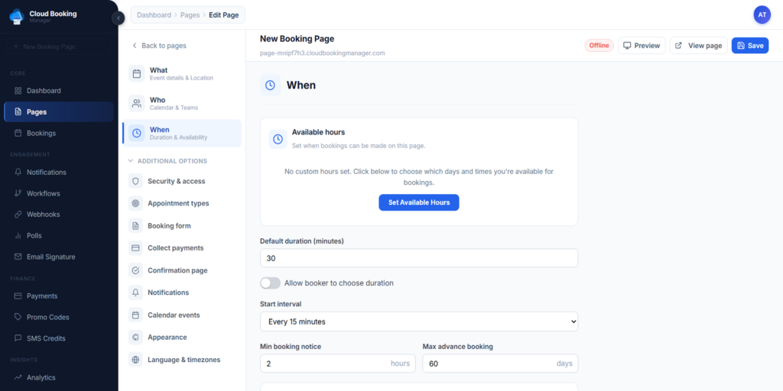Go back to pages list

coord(158,46)
